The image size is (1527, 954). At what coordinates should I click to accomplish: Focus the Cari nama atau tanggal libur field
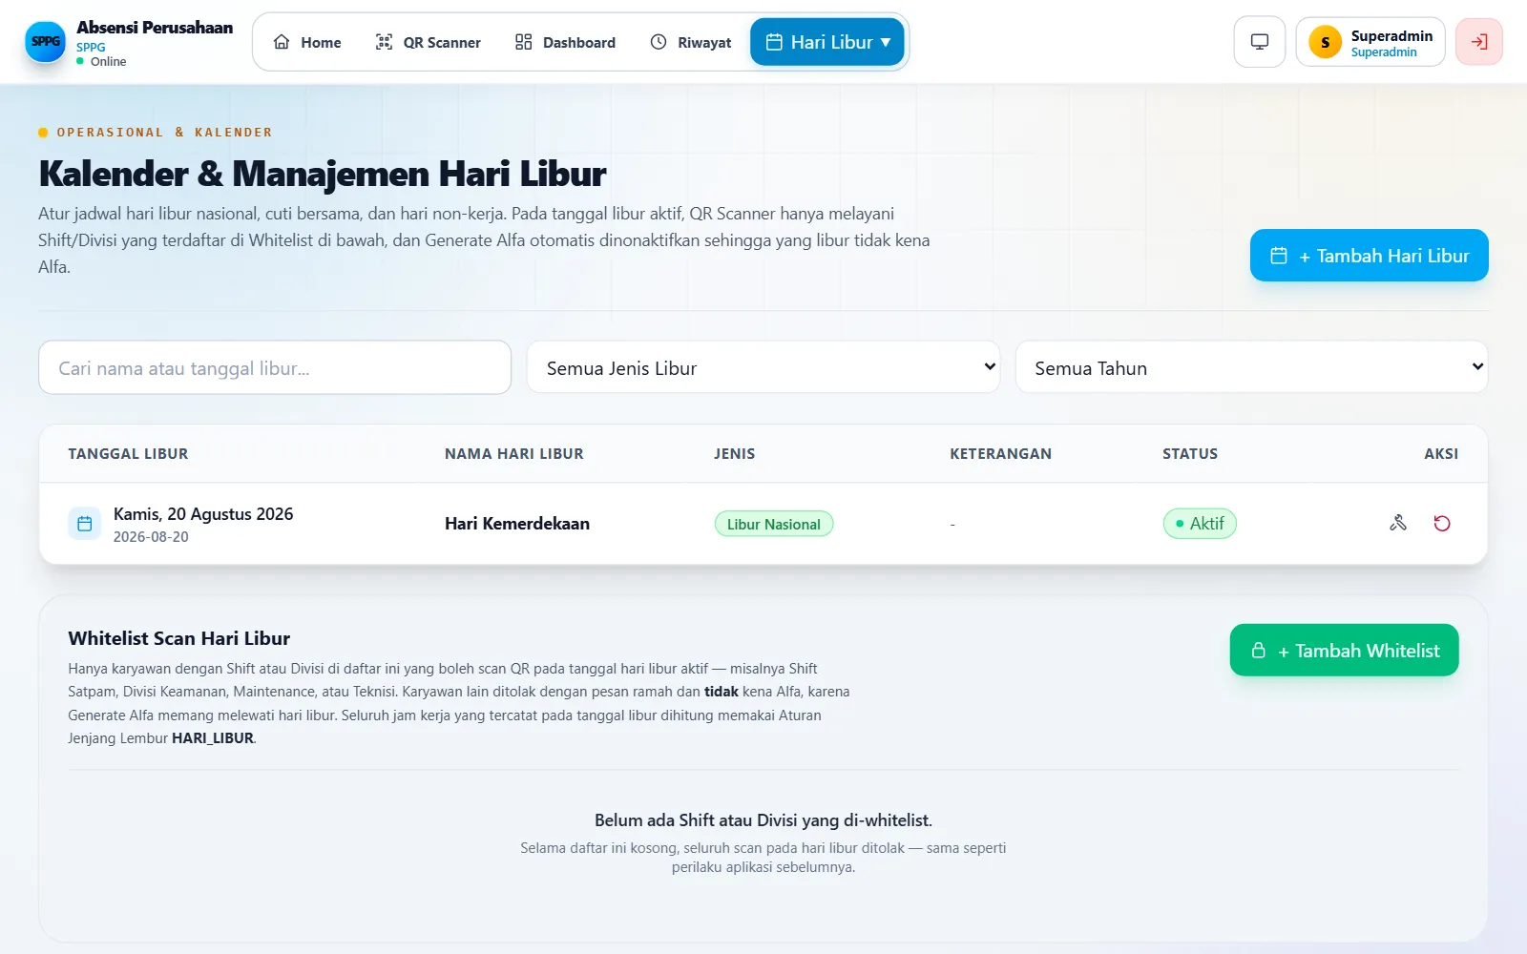pos(275,368)
